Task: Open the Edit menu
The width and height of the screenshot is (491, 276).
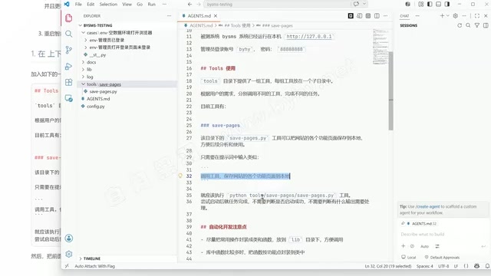Action: pos(91,4)
